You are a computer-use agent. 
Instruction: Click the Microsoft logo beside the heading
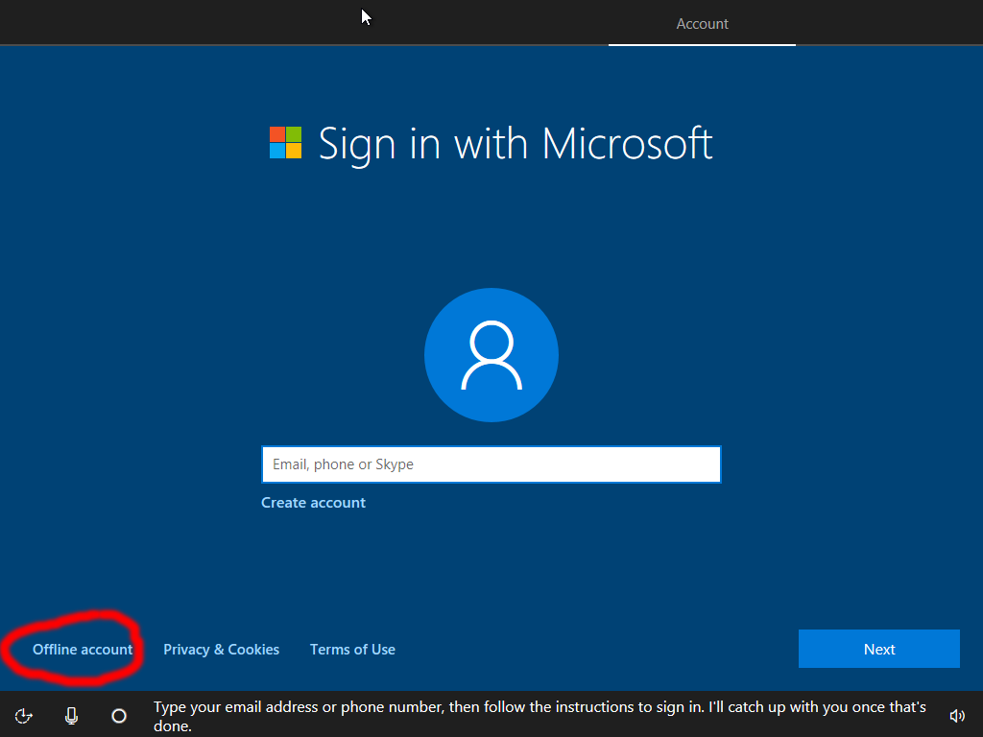pyautogui.click(x=285, y=142)
